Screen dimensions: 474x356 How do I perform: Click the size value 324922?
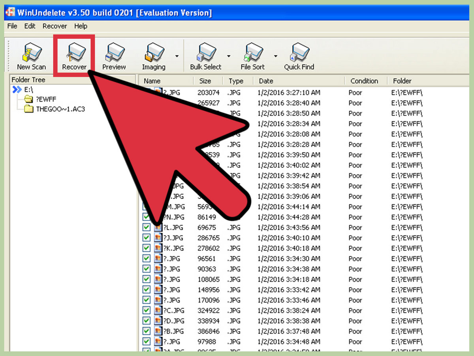click(x=209, y=310)
